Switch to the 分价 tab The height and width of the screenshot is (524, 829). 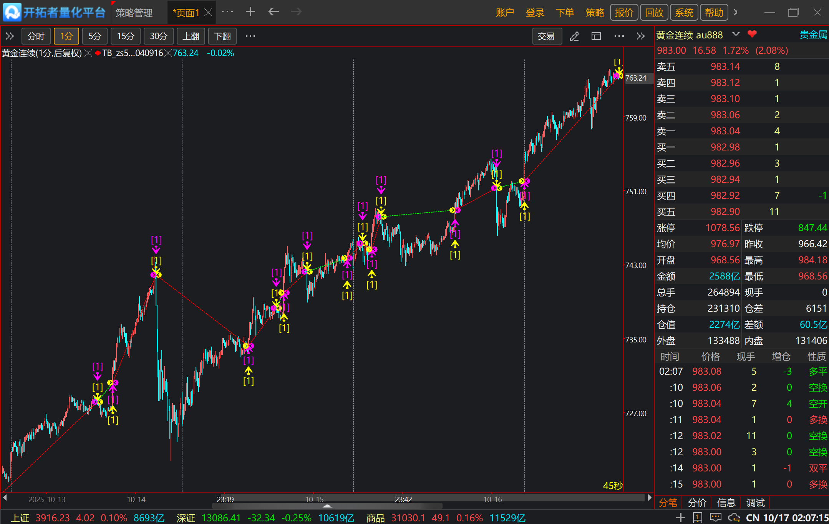coord(697,503)
